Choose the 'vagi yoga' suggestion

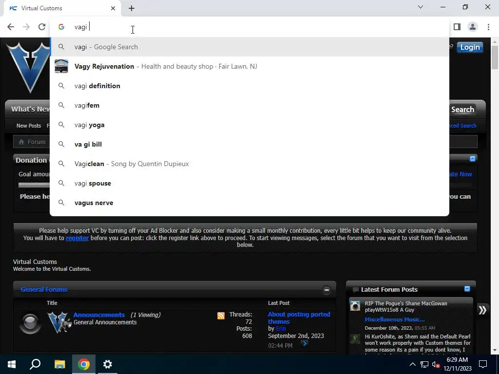pos(249,125)
